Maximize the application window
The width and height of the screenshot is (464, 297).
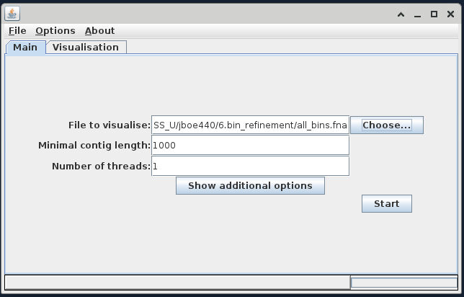pyautogui.click(x=434, y=14)
